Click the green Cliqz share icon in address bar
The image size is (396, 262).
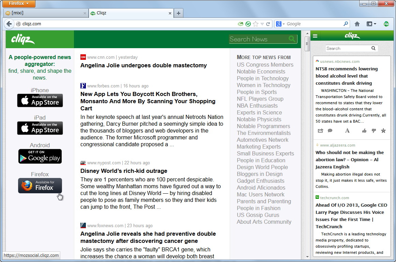pos(241,24)
